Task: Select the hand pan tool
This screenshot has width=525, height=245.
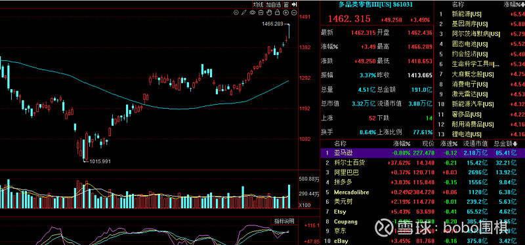Action: (x=269, y=12)
